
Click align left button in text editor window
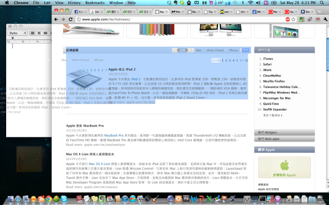pyautogui.click(x=33, y=33)
